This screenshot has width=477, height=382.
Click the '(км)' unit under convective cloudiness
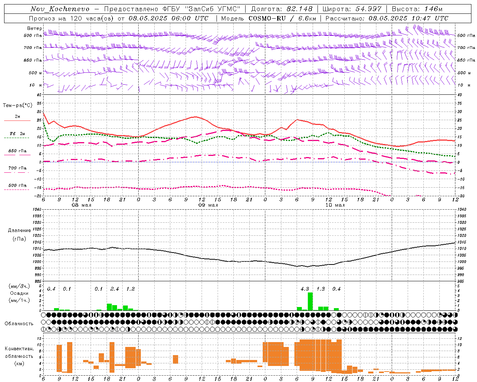[19, 363]
